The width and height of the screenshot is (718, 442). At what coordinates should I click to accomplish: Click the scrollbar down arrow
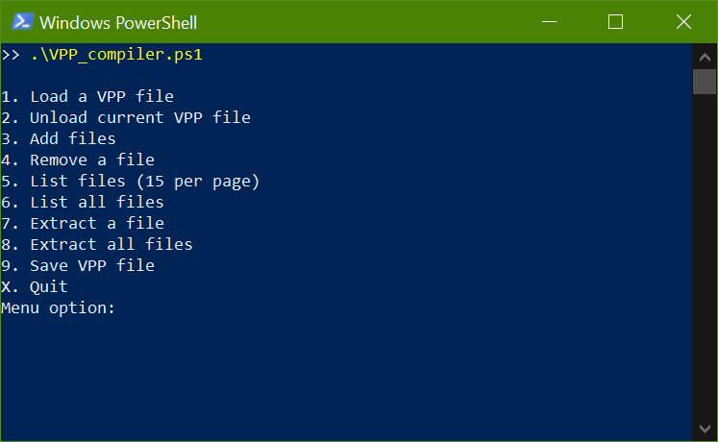tap(705, 429)
